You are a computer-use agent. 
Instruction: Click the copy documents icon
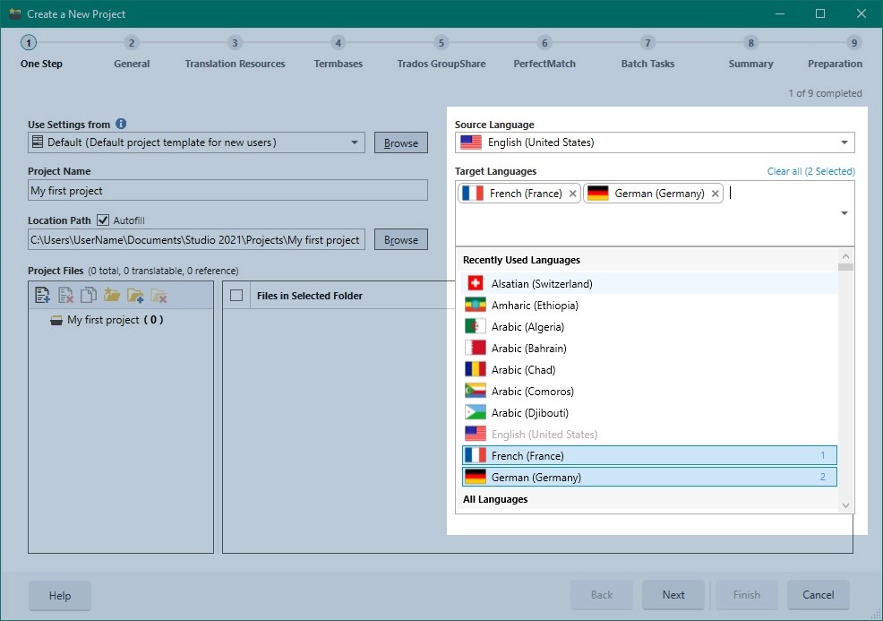coord(89,295)
